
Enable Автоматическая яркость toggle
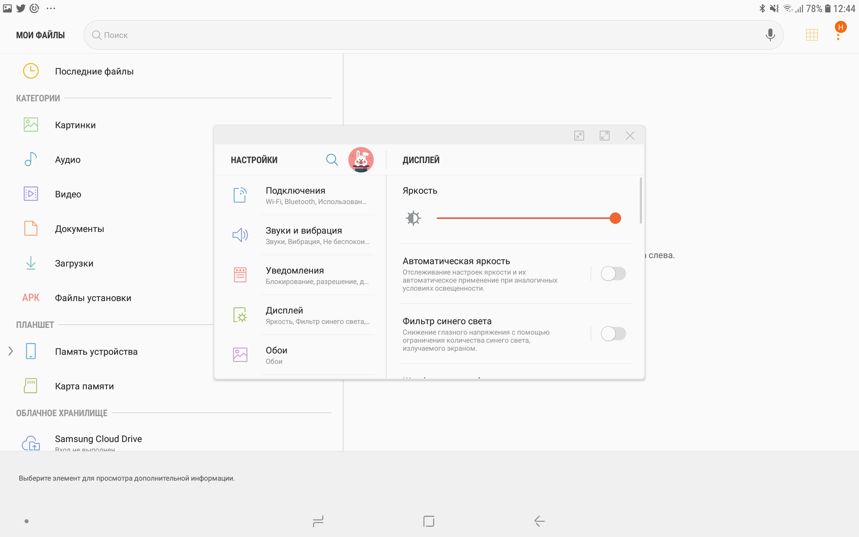[x=613, y=274]
